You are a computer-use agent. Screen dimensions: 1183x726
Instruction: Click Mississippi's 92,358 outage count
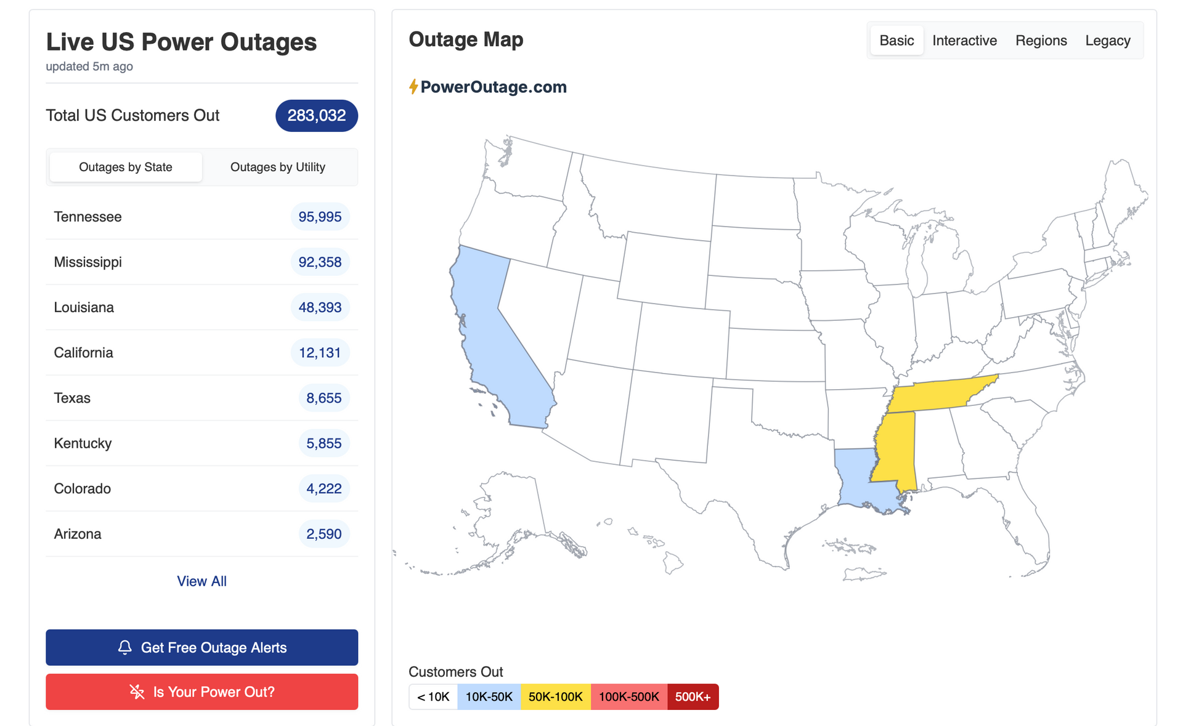[x=320, y=262]
